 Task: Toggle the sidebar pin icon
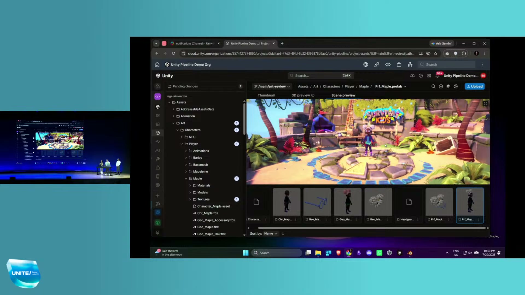157,233
